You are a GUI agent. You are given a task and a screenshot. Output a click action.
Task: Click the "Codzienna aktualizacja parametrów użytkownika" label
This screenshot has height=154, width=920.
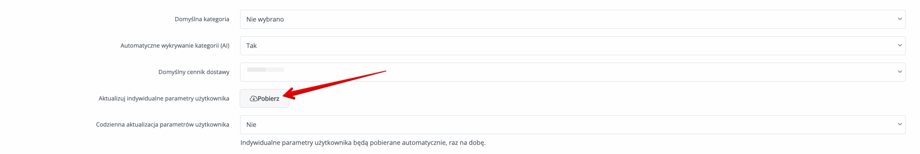(x=162, y=125)
